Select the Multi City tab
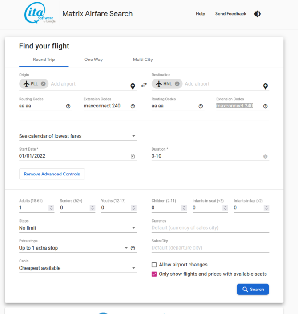 pos(143,60)
